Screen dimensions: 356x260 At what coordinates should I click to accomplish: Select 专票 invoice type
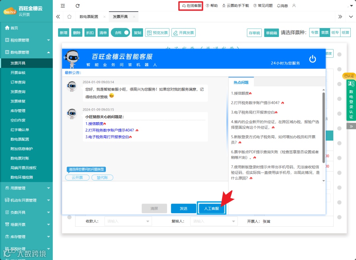pos(314,32)
